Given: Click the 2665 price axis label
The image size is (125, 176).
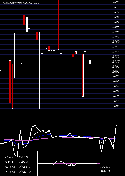Looking at the screenshot, I should tap(116, 81).
